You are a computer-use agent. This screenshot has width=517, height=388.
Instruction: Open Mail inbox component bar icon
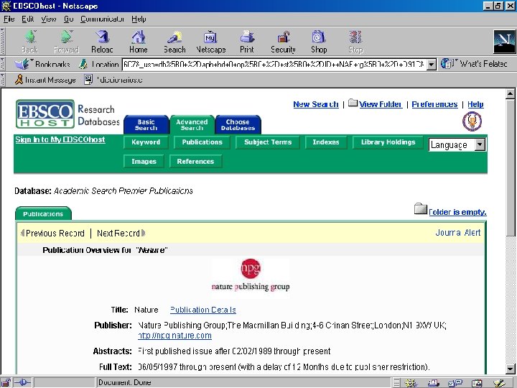click(x=433, y=383)
